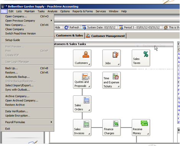
Task: Choose Close Company menu entry
Action: click(27, 29)
